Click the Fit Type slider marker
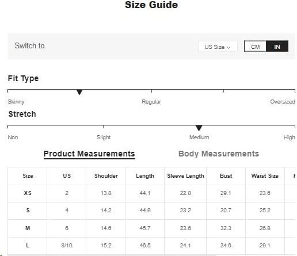297x256 pixels. pos(79,92)
